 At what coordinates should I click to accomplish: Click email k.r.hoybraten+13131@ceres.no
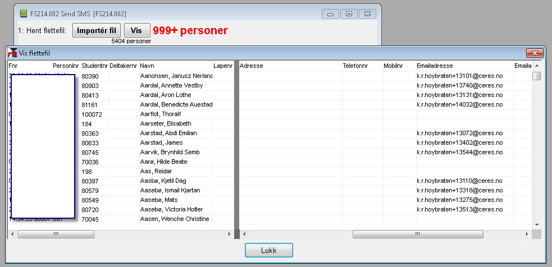click(x=460, y=95)
